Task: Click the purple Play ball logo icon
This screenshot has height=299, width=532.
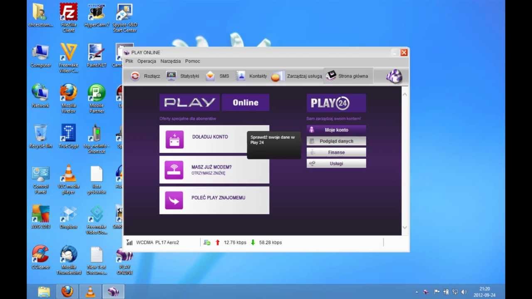Action: pos(394,76)
